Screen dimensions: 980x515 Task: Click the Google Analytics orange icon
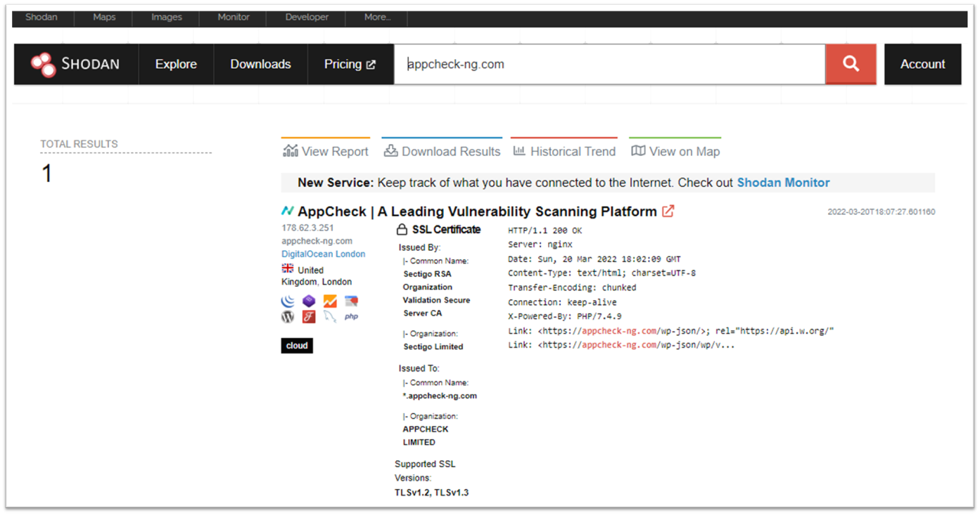coord(330,301)
